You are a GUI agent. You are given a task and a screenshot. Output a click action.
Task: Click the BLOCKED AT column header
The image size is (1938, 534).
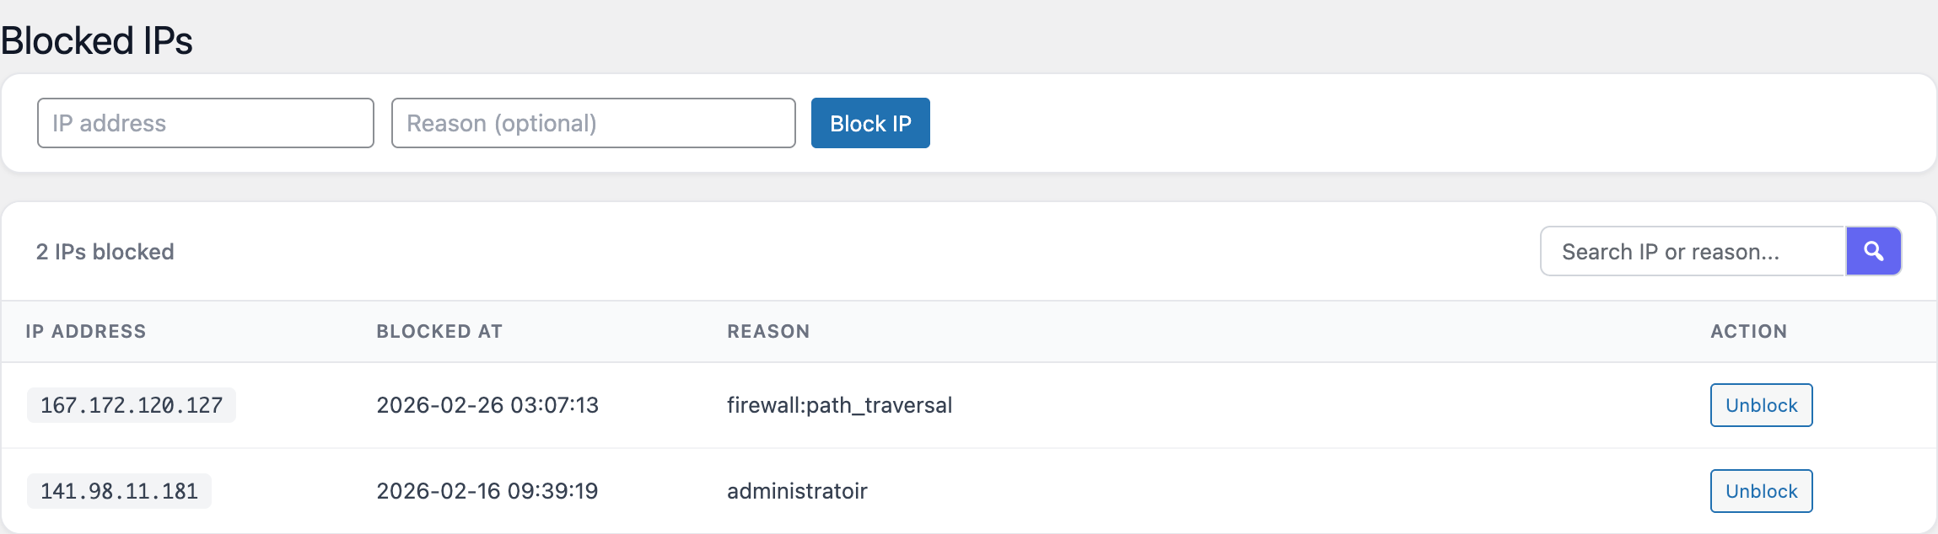(x=439, y=332)
